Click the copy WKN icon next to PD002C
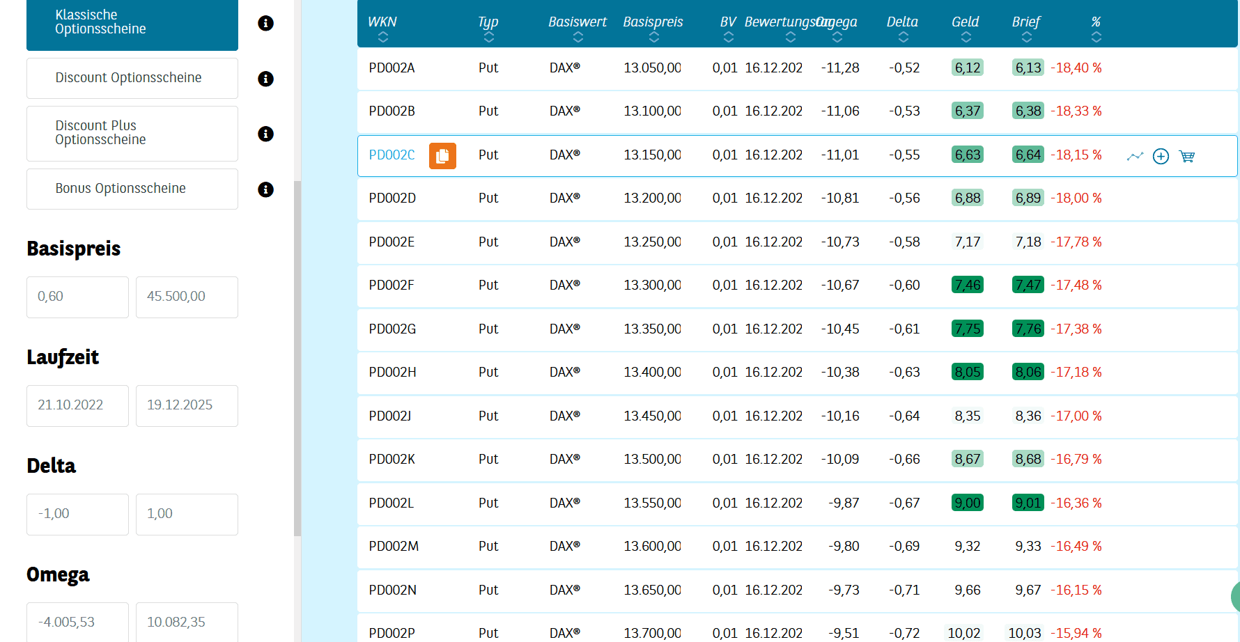1240x642 pixels. point(442,156)
